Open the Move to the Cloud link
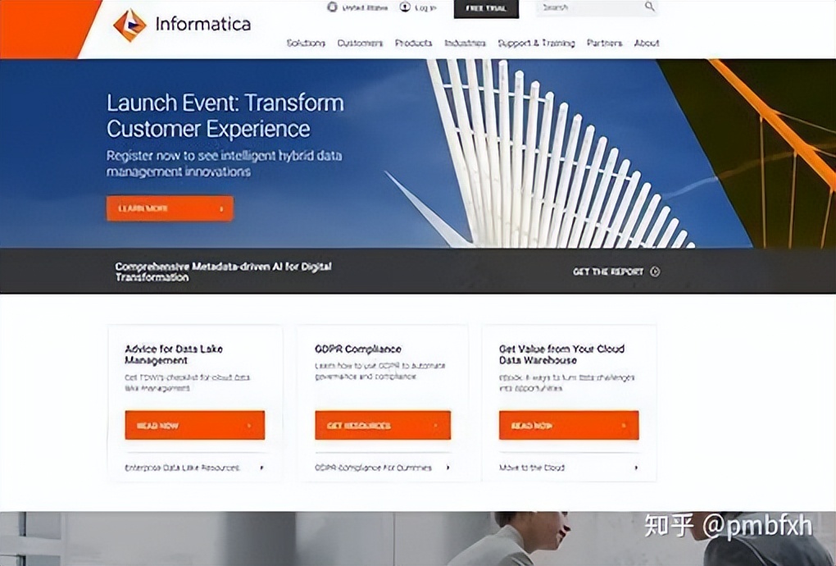 [532, 468]
